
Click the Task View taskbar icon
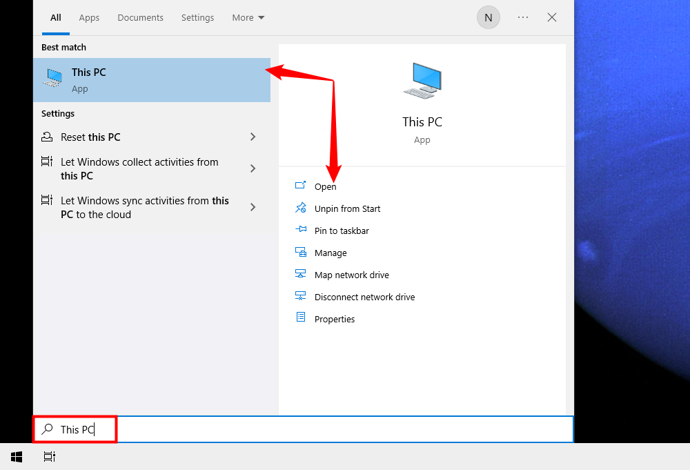[48, 456]
